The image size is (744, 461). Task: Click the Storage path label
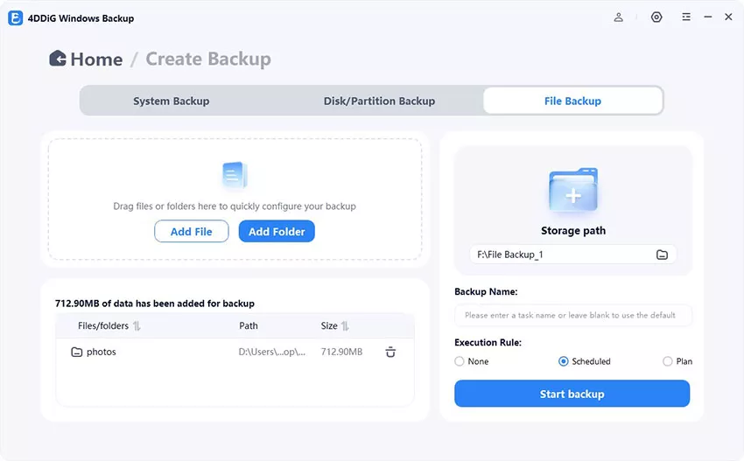573,231
